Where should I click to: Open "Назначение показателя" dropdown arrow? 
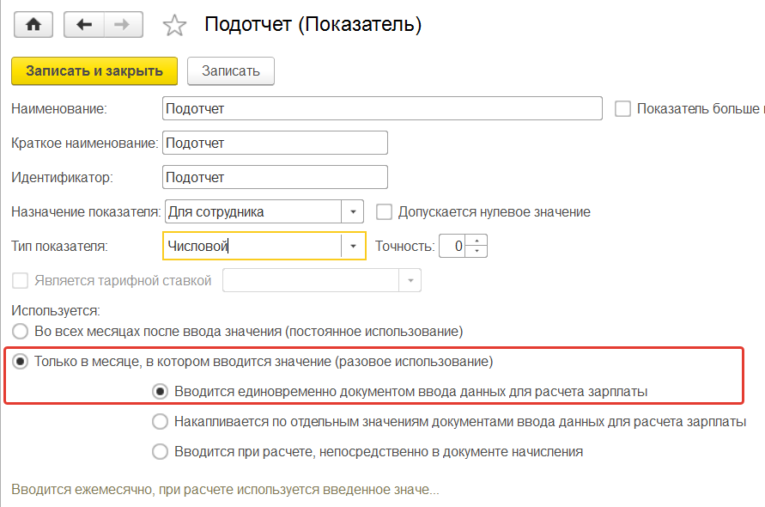[x=353, y=211]
